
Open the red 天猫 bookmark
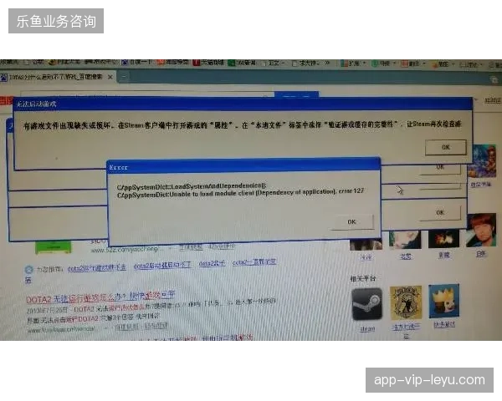[208, 63]
